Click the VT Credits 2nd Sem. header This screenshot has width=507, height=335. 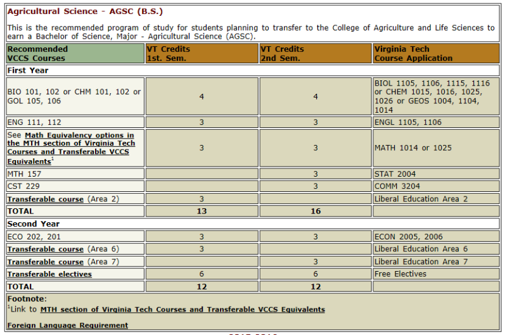click(315, 53)
